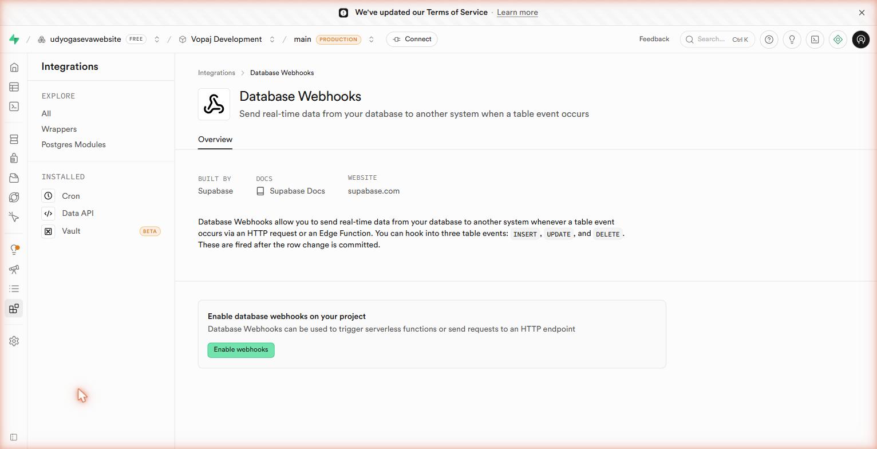
Task: Switch to the Overview tab
Action: tap(215, 139)
